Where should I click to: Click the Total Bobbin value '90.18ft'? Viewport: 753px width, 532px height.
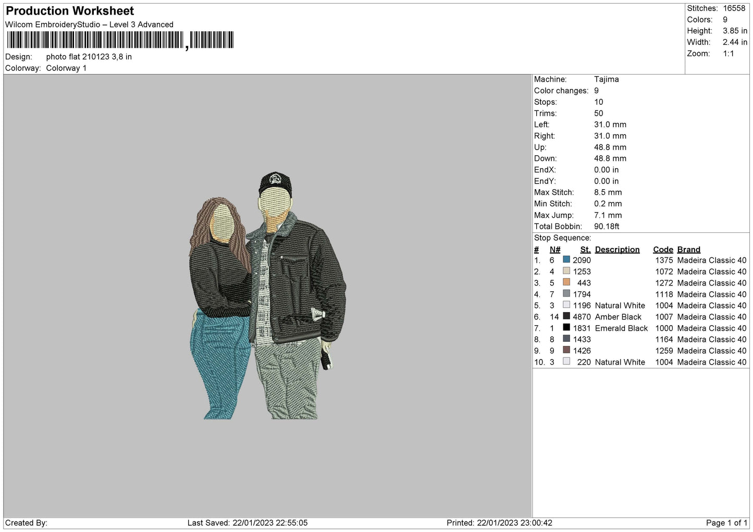607,227
